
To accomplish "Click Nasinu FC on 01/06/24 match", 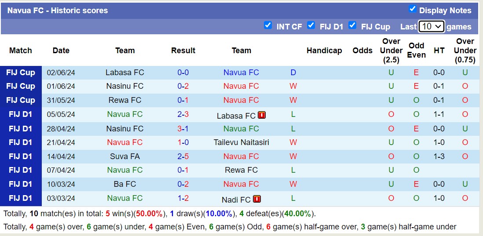I will [125, 86].
